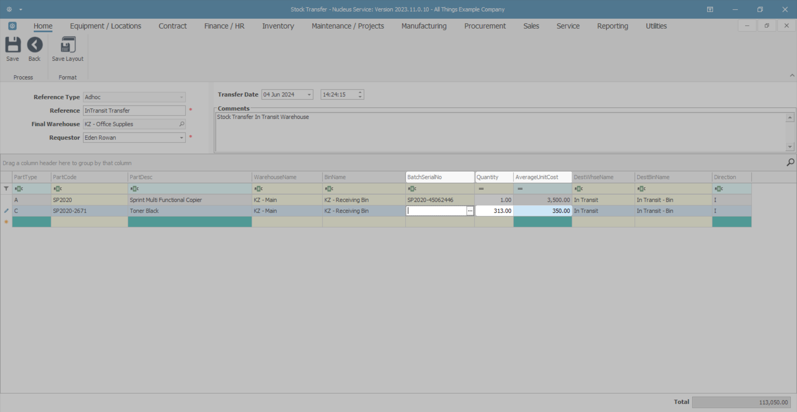Click WarehouseName filter condition icon

tap(259, 189)
